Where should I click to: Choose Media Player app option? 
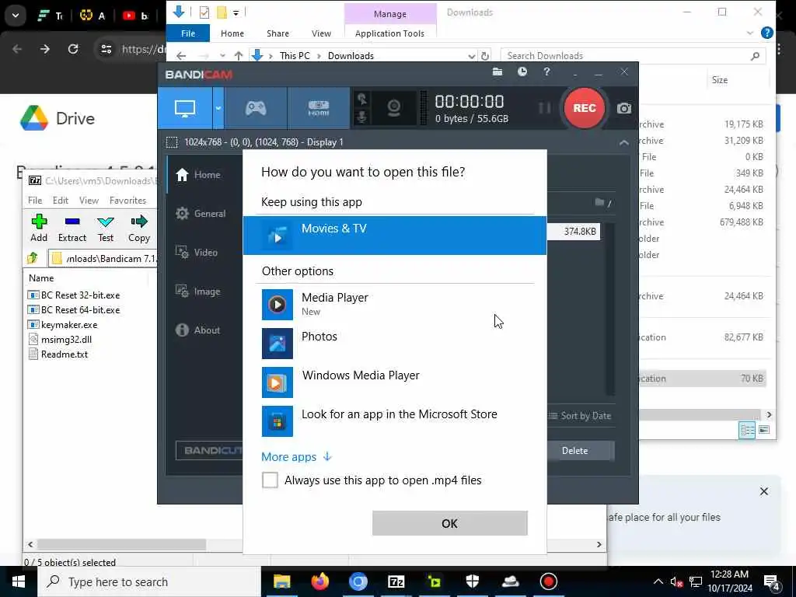(394, 304)
